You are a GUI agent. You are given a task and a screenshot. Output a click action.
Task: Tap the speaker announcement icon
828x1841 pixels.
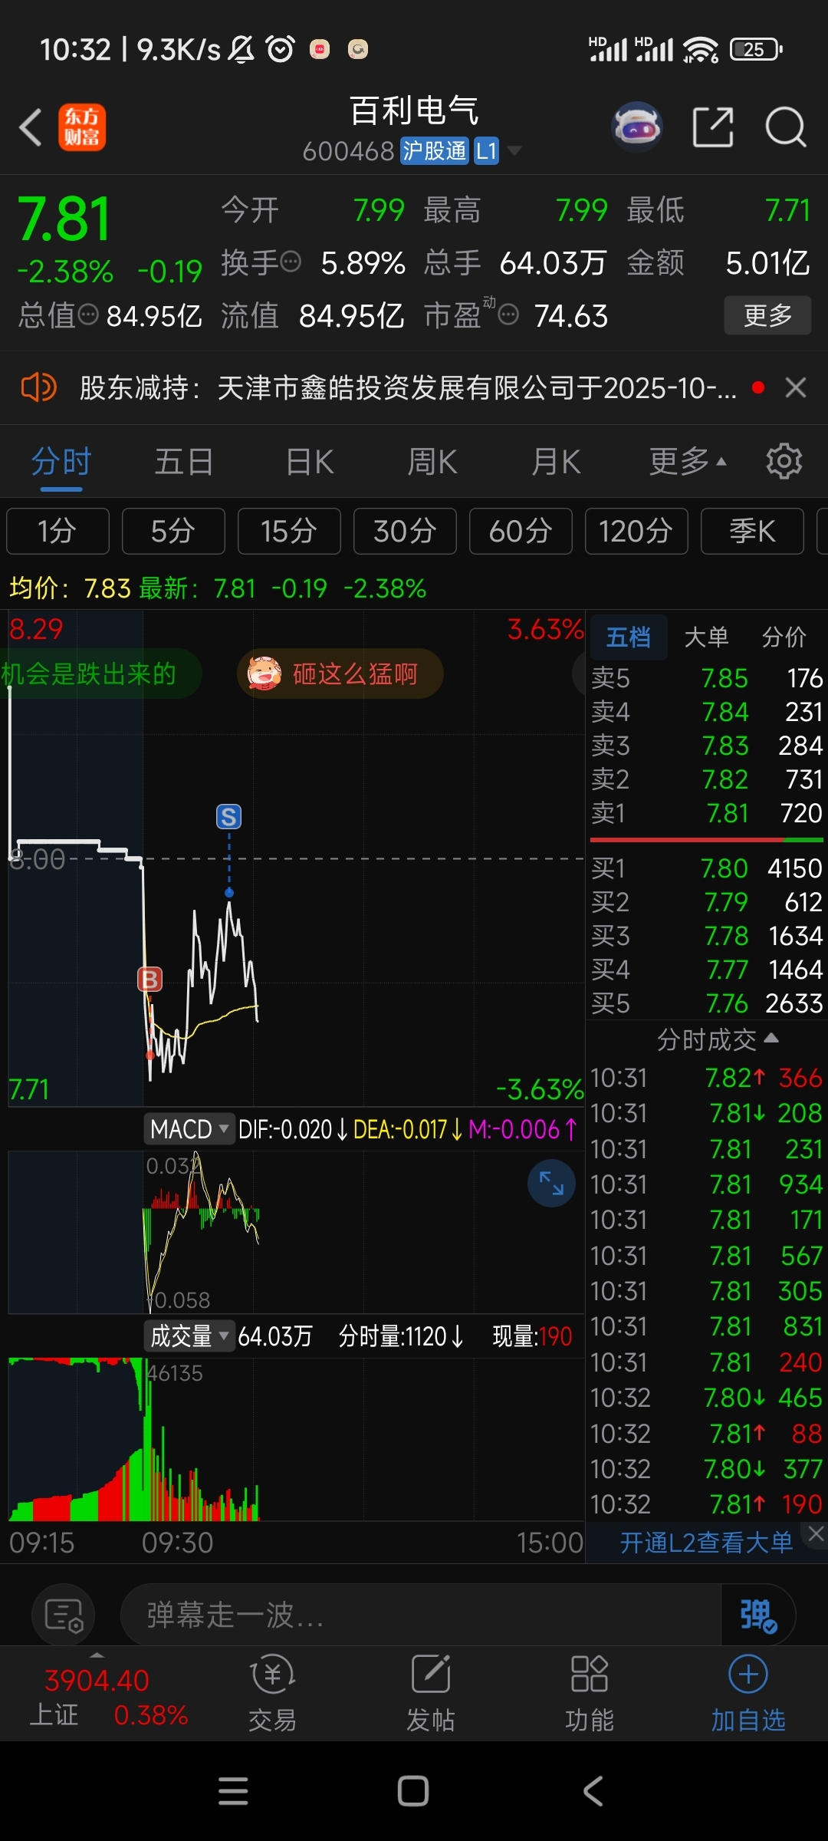tap(38, 387)
